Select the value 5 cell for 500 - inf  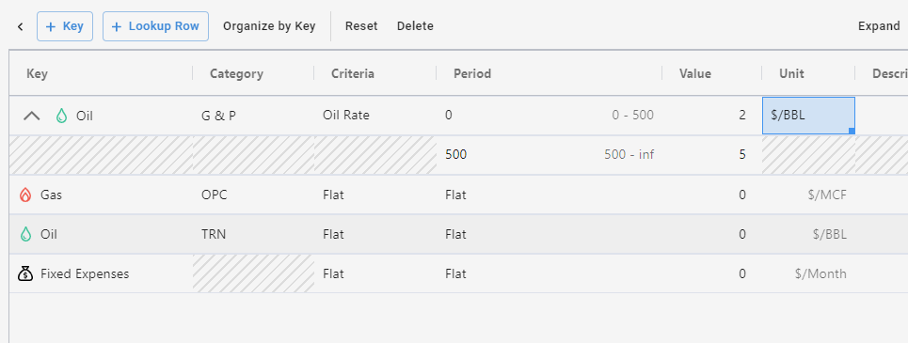point(711,154)
